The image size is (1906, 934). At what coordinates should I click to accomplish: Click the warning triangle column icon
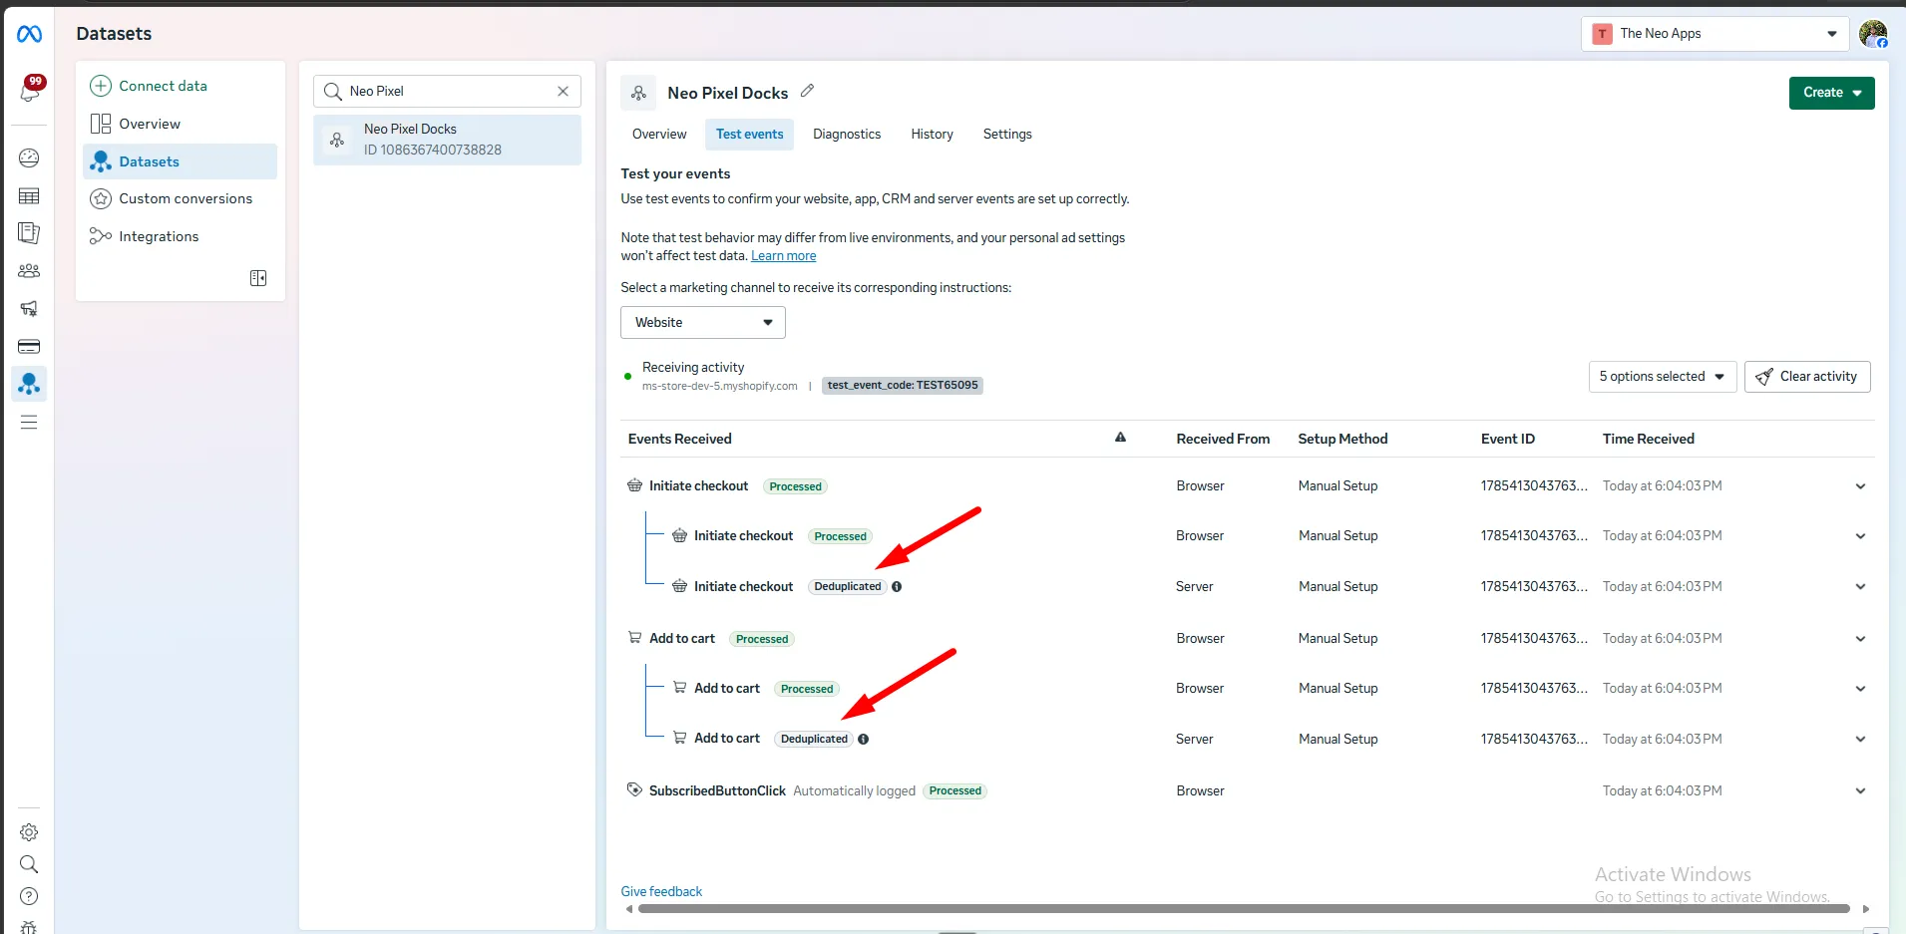(x=1120, y=438)
